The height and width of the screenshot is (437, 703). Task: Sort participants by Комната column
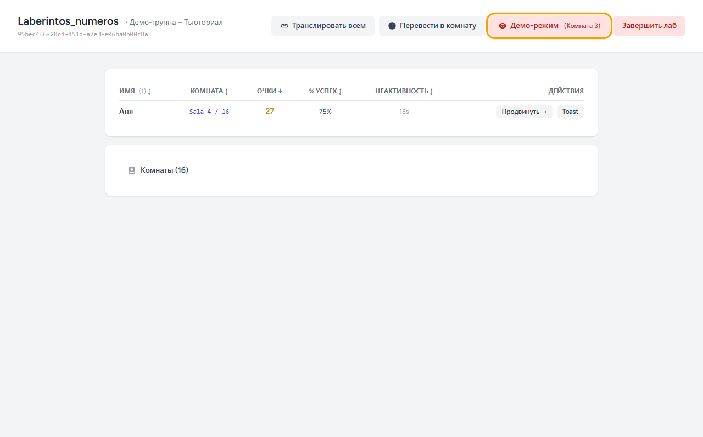[209, 91]
